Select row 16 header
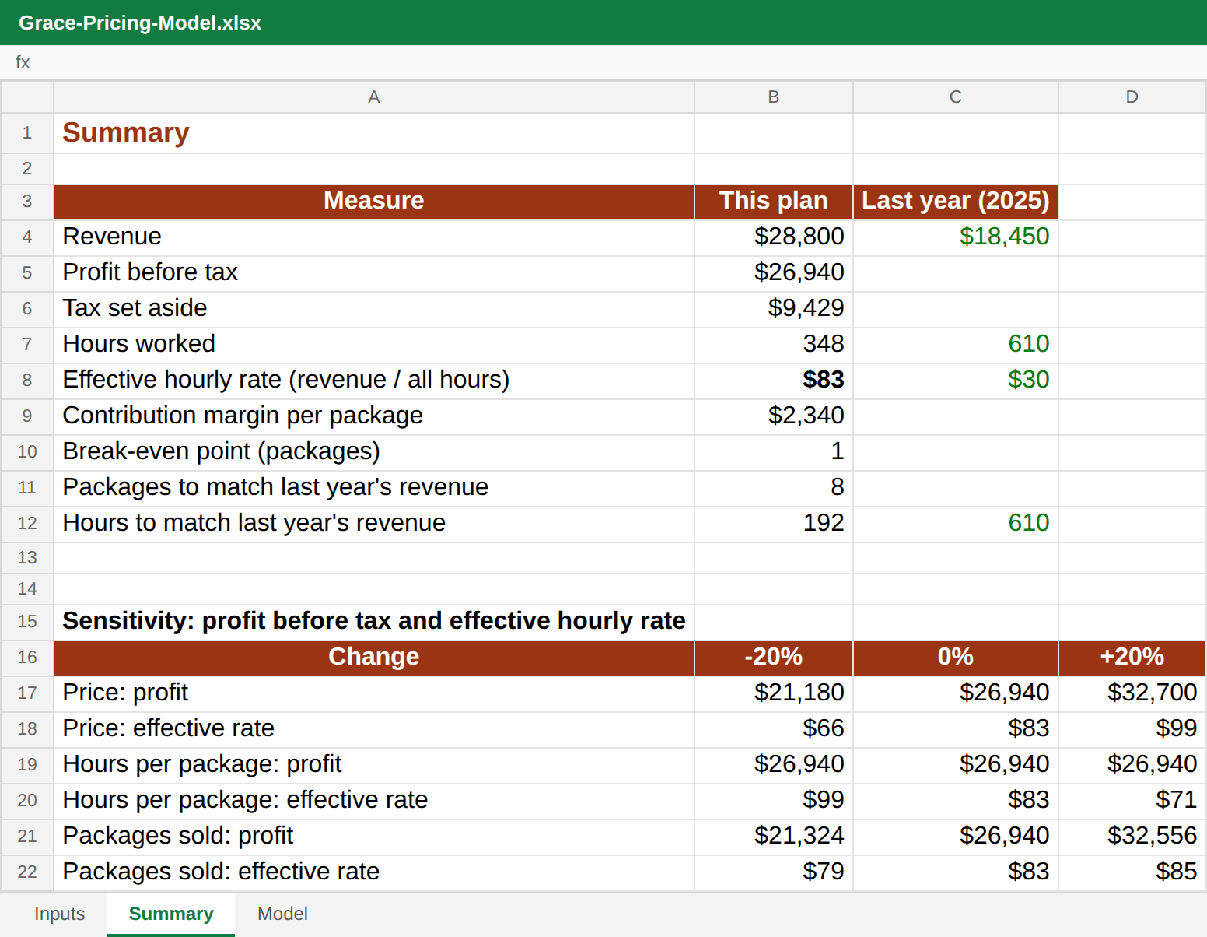This screenshot has height=937, width=1207. pos(27,658)
